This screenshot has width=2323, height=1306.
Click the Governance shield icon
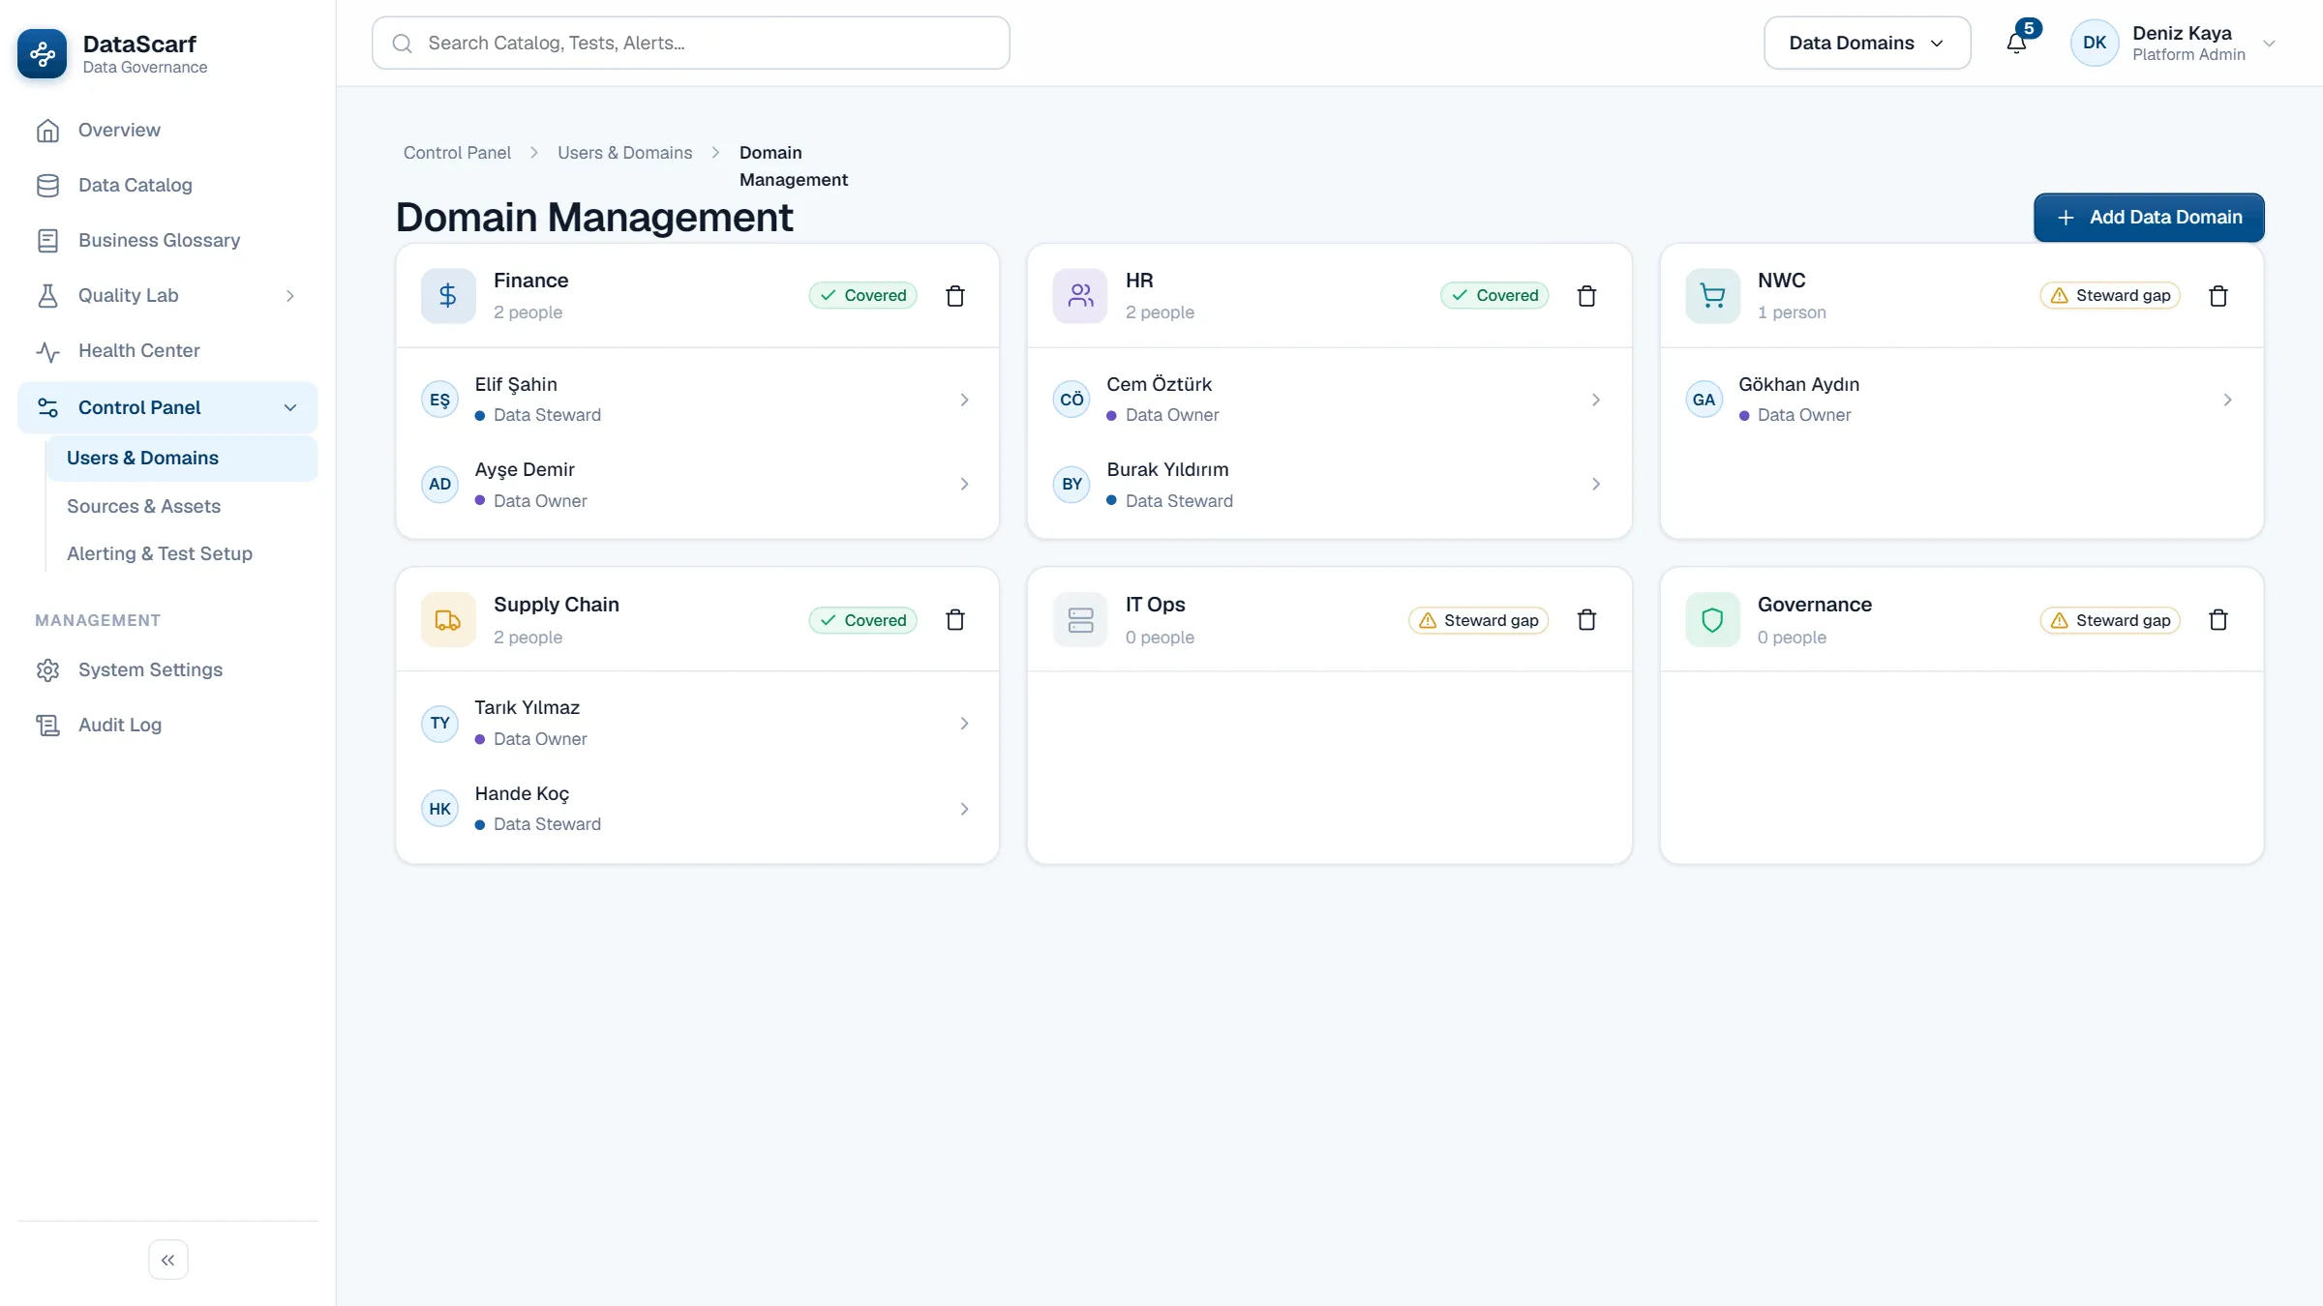click(1712, 620)
